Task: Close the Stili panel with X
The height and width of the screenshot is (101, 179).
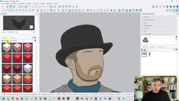Action: tap(176, 31)
